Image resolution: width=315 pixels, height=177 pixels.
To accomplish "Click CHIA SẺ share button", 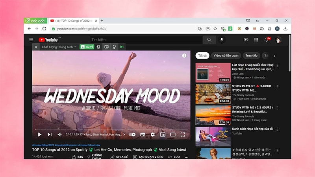I will pos(119,157).
